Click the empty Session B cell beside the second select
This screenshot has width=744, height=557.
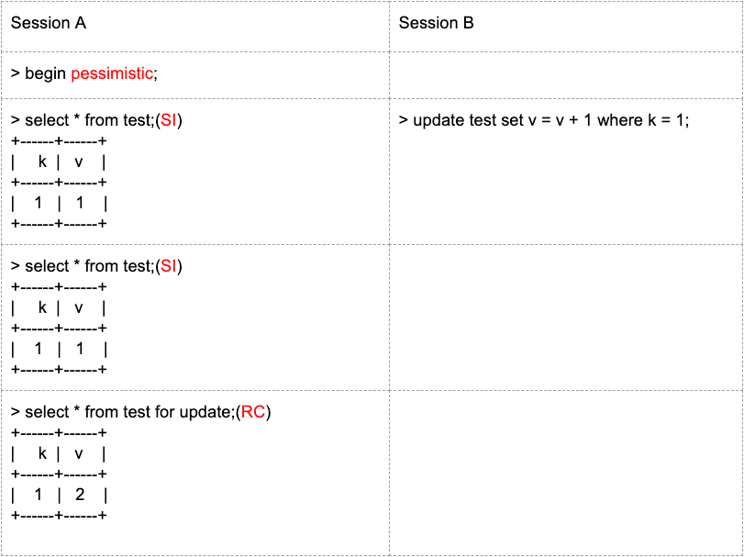(x=566, y=317)
